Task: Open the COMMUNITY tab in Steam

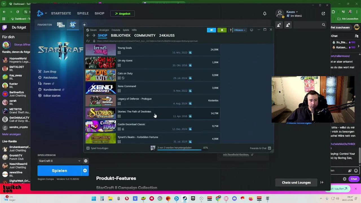Action: [145, 36]
